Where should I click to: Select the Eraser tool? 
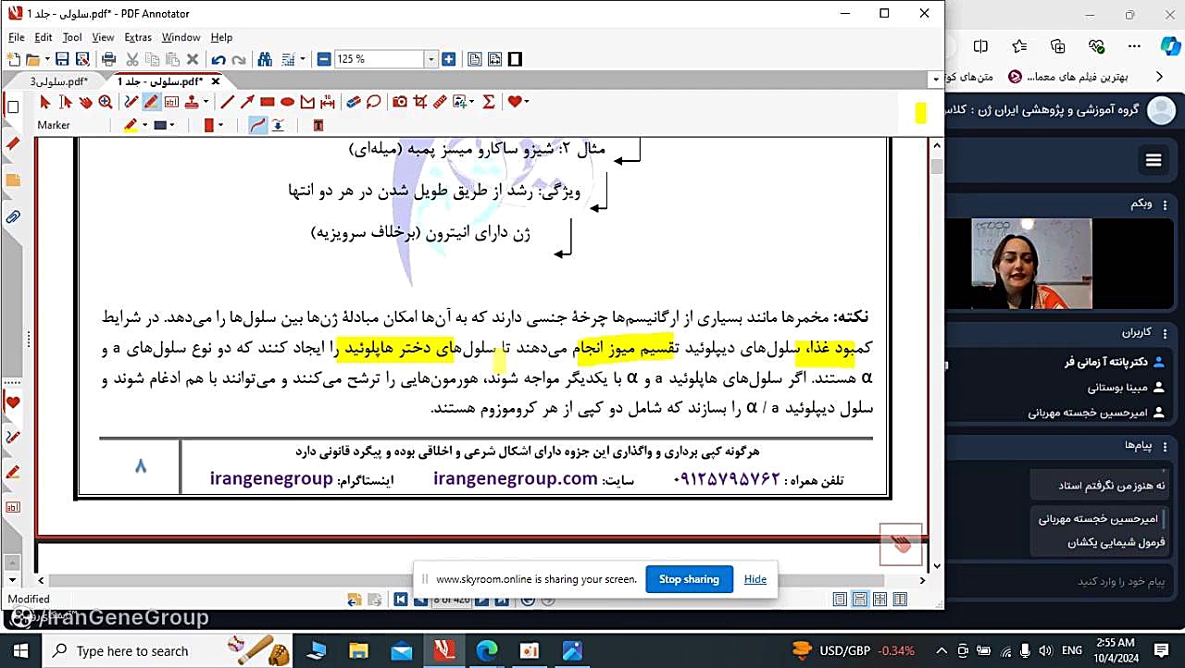(353, 102)
